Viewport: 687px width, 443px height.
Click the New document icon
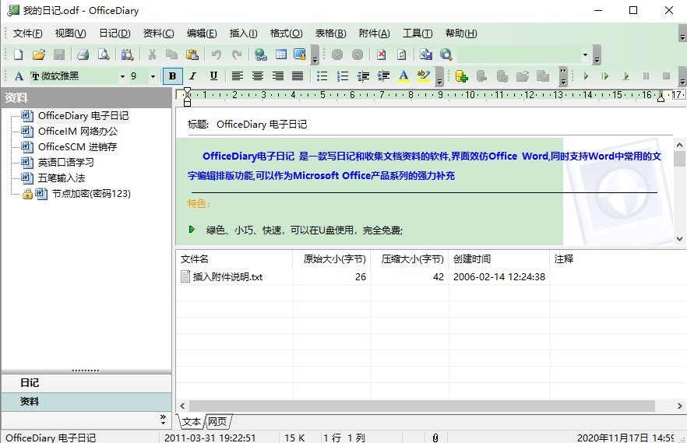tap(19, 54)
